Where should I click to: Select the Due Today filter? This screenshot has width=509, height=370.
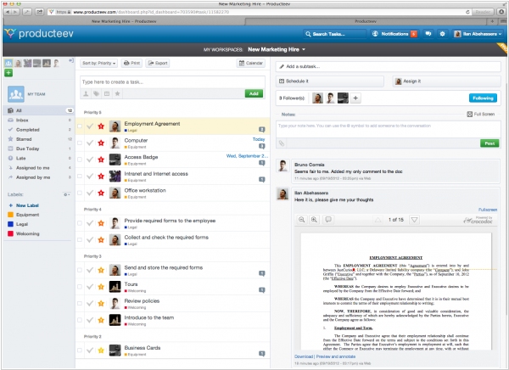(x=39, y=149)
